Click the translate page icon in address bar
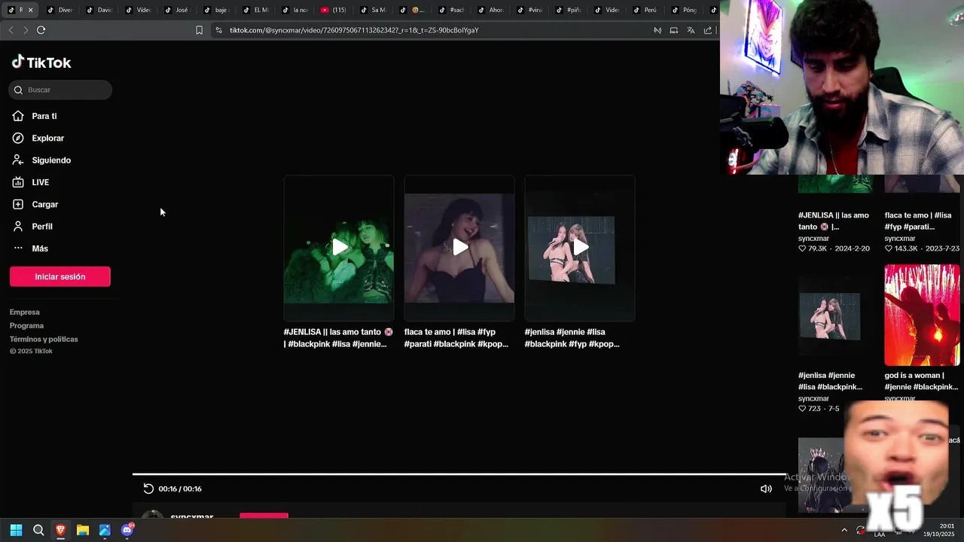The height and width of the screenshot is (542, 964). point(691,30)
